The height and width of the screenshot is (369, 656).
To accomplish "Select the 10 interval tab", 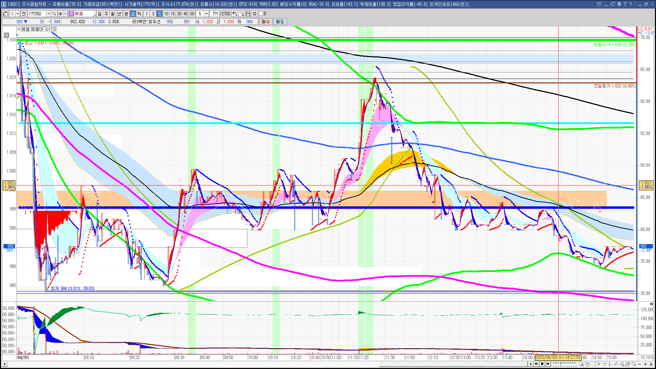I will click(166, 14).
